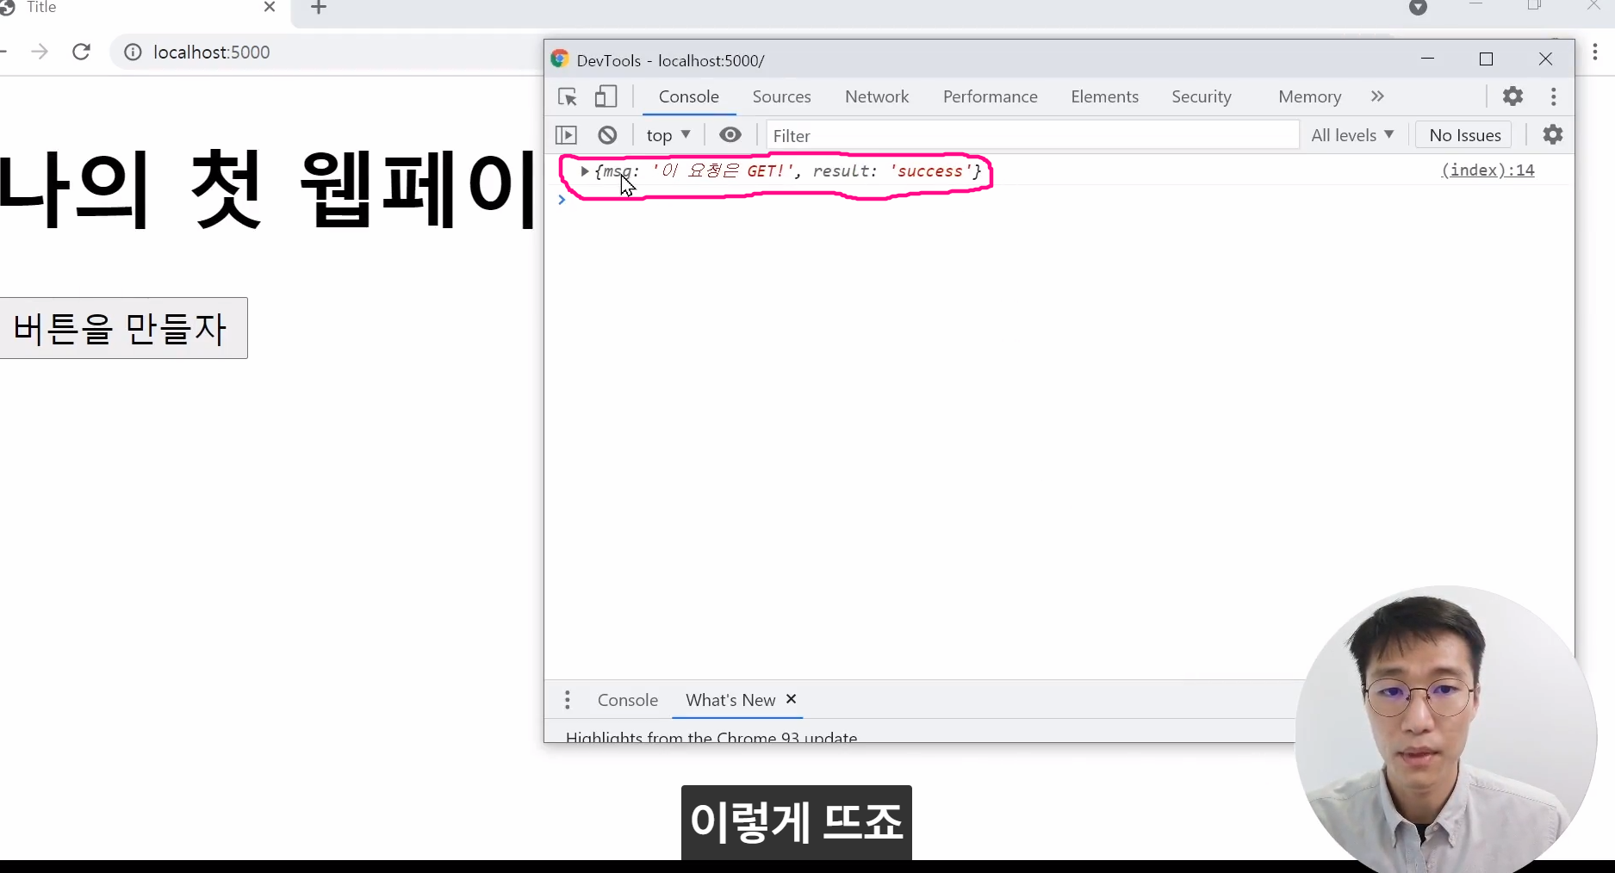Close the What's New tab

pos(792,699)
